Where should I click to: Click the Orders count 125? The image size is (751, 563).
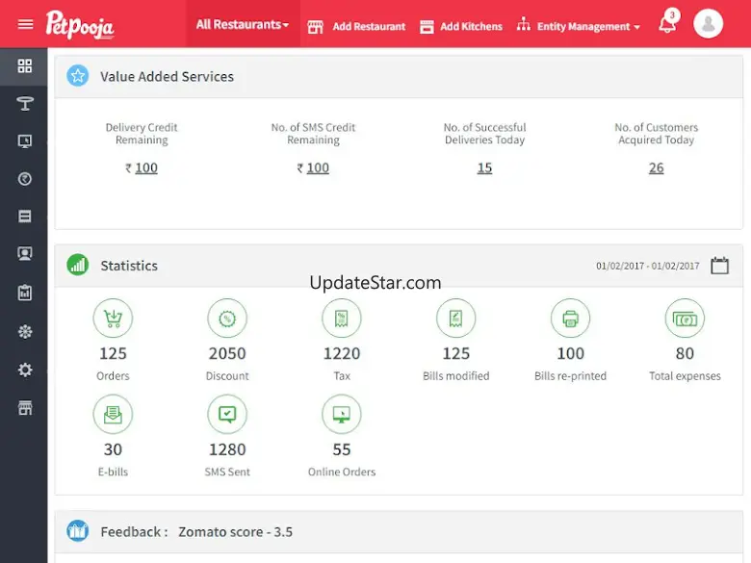coord(113,353)
